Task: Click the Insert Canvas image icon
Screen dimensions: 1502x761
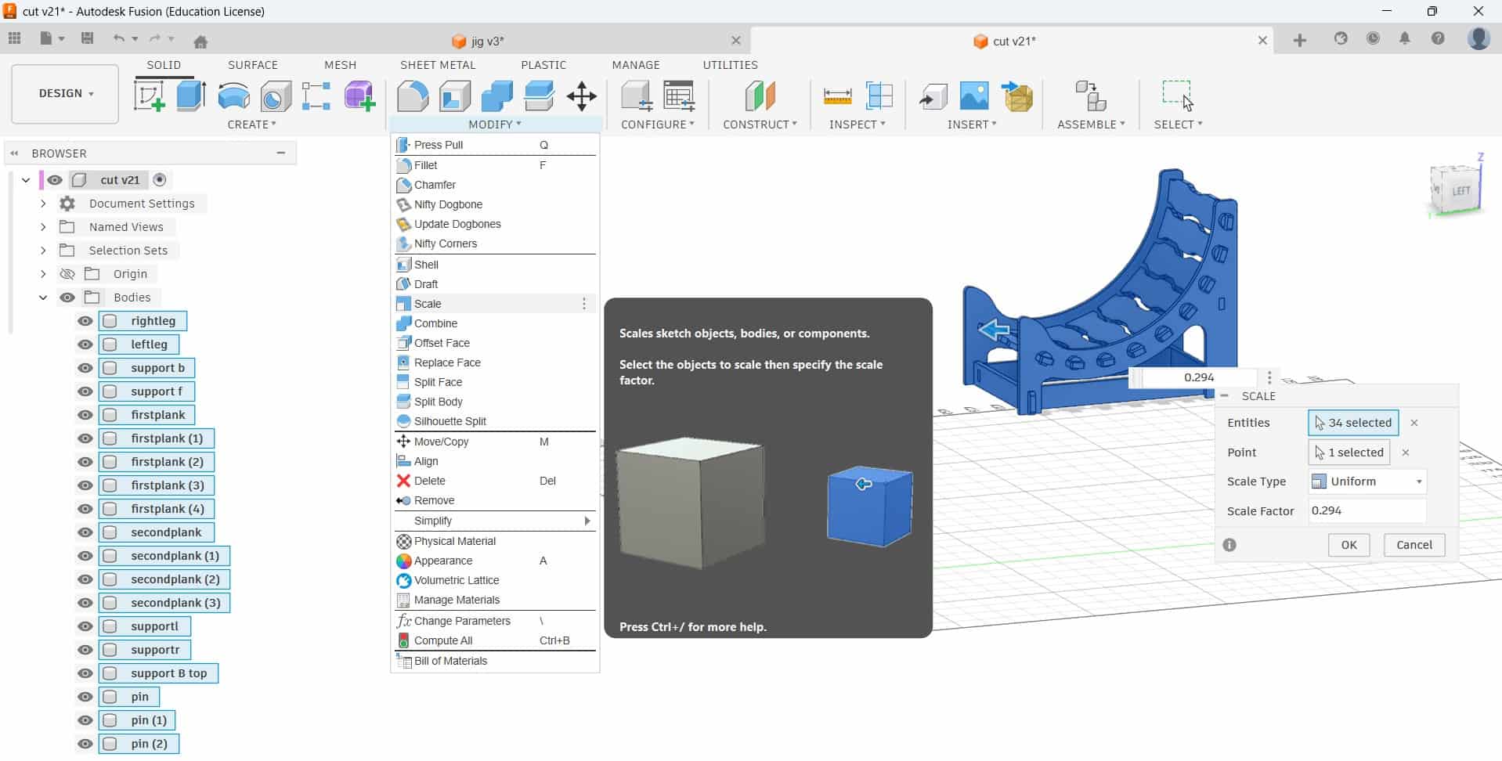Action: pyautogui.click(x=974, y=96)
